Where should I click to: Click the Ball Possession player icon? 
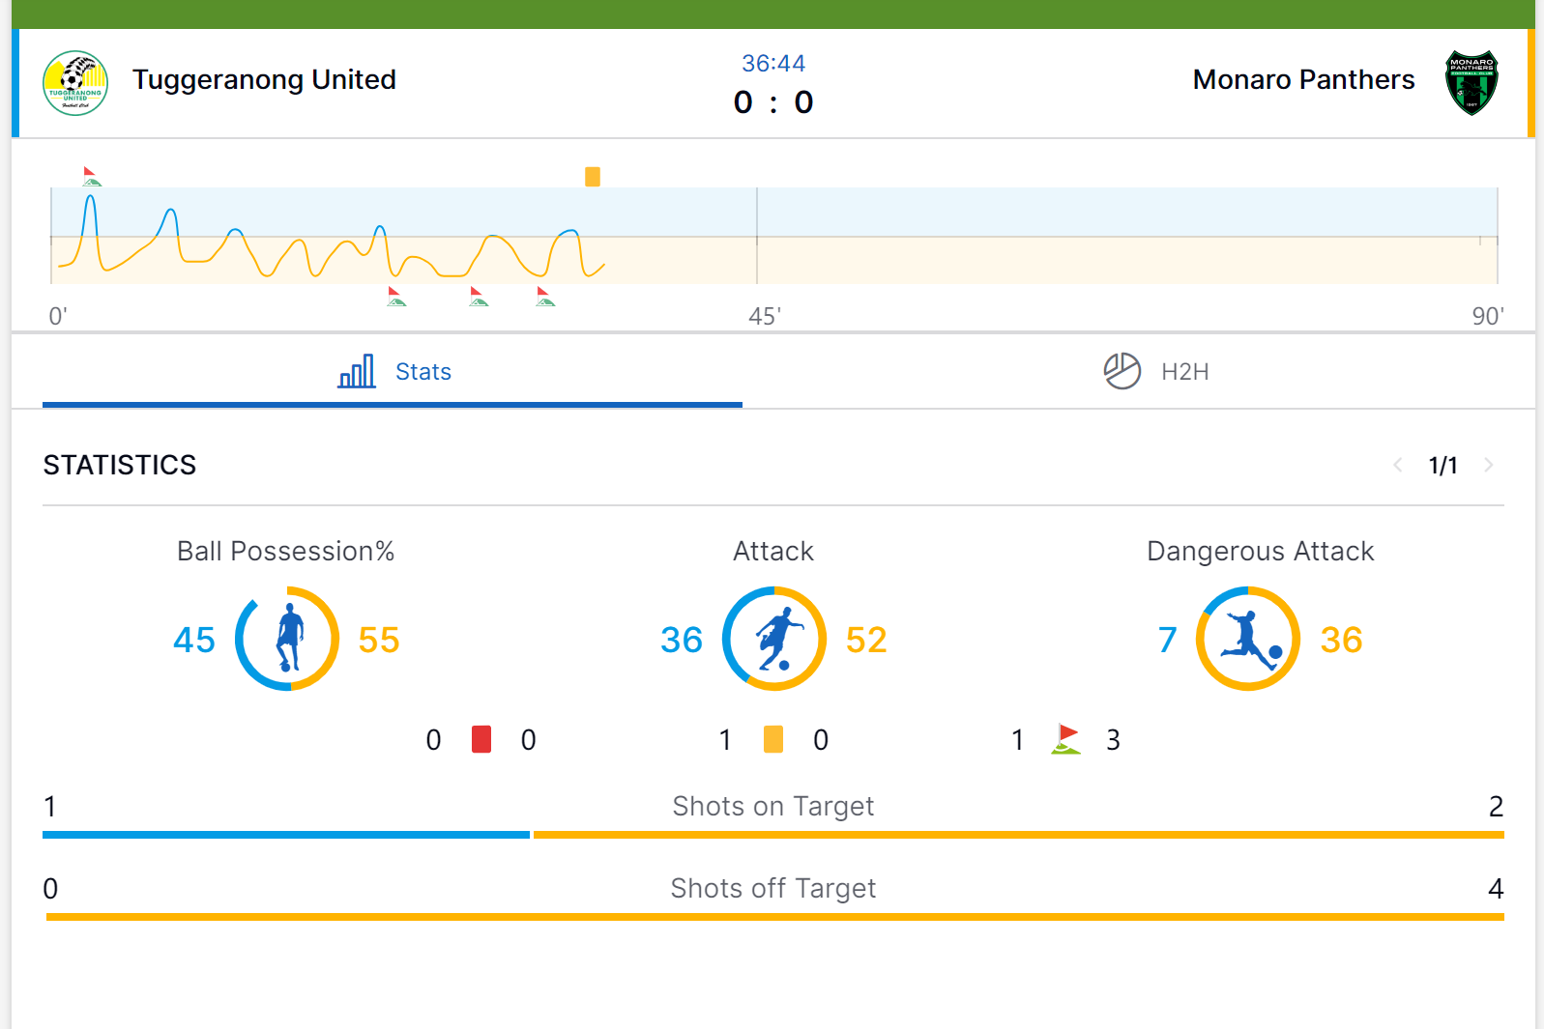point(288,638)
